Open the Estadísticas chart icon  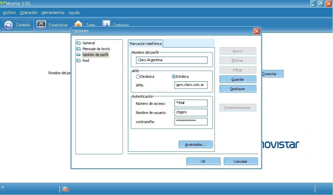coord(41,24)
